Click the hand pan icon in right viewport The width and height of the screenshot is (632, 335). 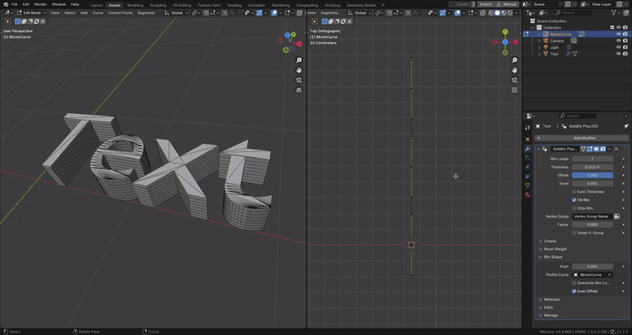click(514, 70)
